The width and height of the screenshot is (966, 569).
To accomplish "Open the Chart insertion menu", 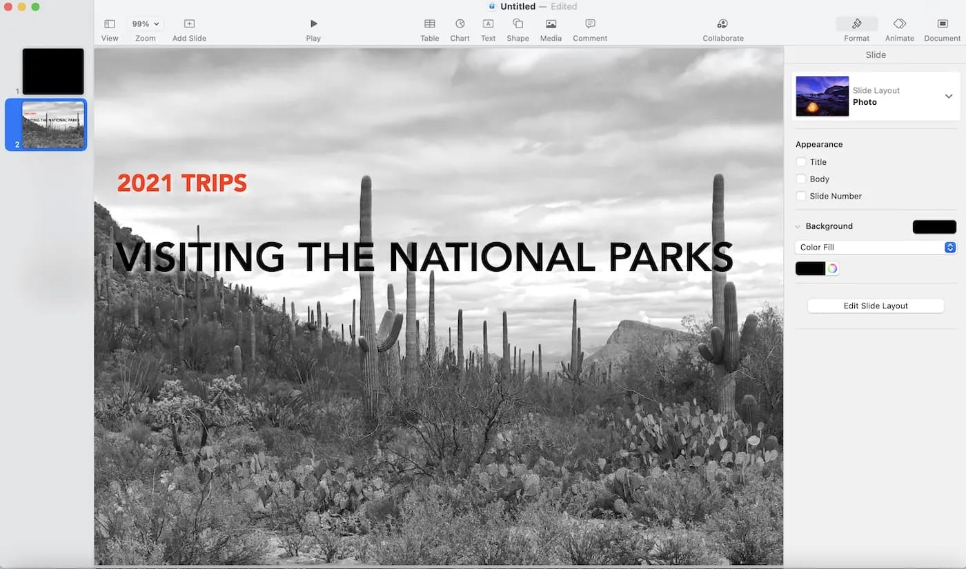I will (460, 28).
